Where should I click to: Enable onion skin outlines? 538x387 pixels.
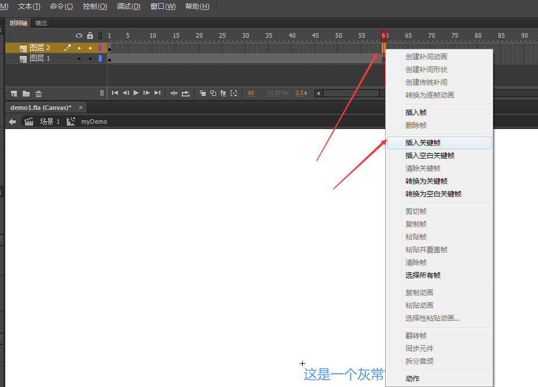[x=213, y=93]
